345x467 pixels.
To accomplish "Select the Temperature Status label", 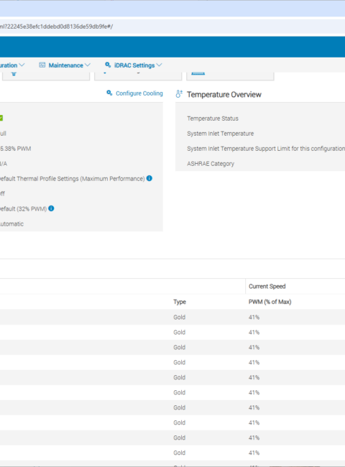I will tap(213, 119).
